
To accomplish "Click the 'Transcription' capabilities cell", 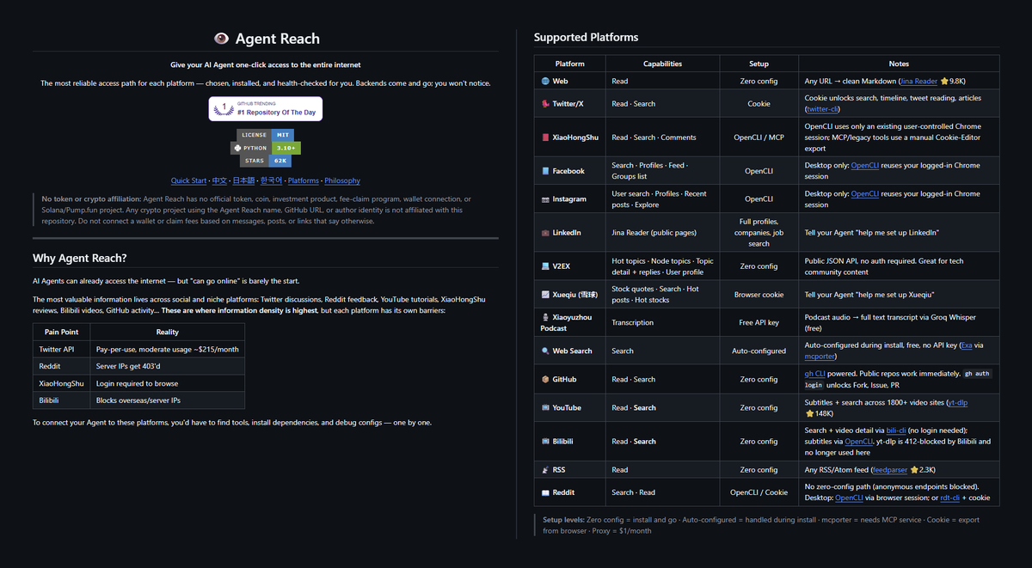I will point(662,323).
